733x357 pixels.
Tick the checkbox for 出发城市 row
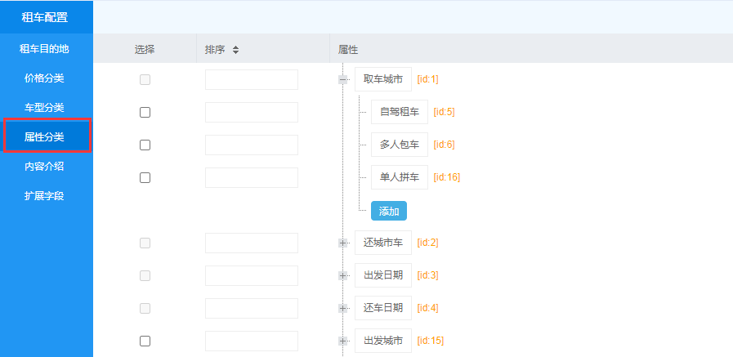[145, 341]
